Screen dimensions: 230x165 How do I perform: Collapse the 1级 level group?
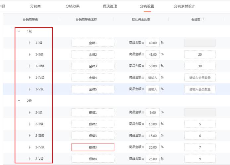(x=19, y=31)
